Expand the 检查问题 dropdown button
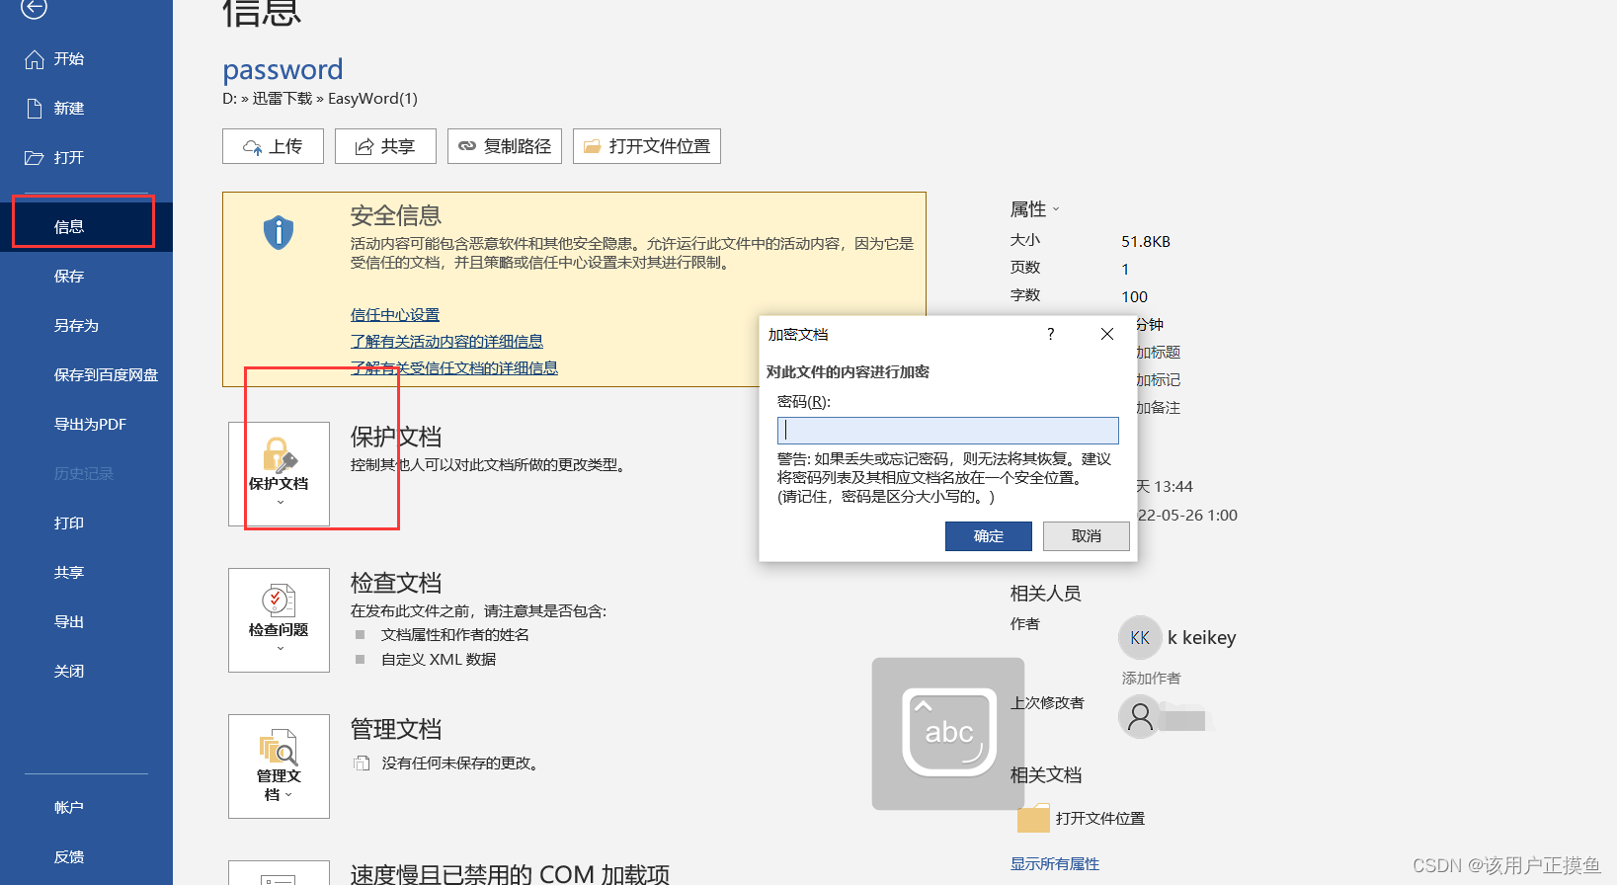This screenshot has width=1617, height=885. [x=279, y=620]
